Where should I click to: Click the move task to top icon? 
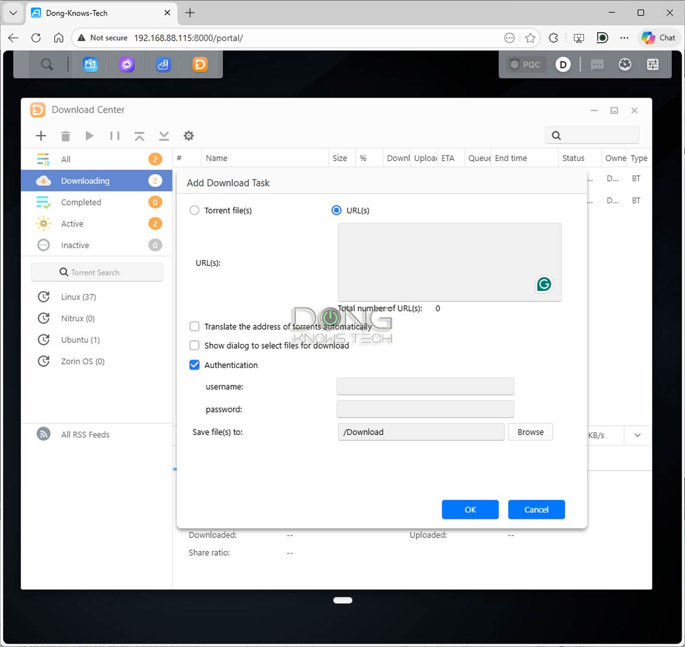[x=139, y=136]
